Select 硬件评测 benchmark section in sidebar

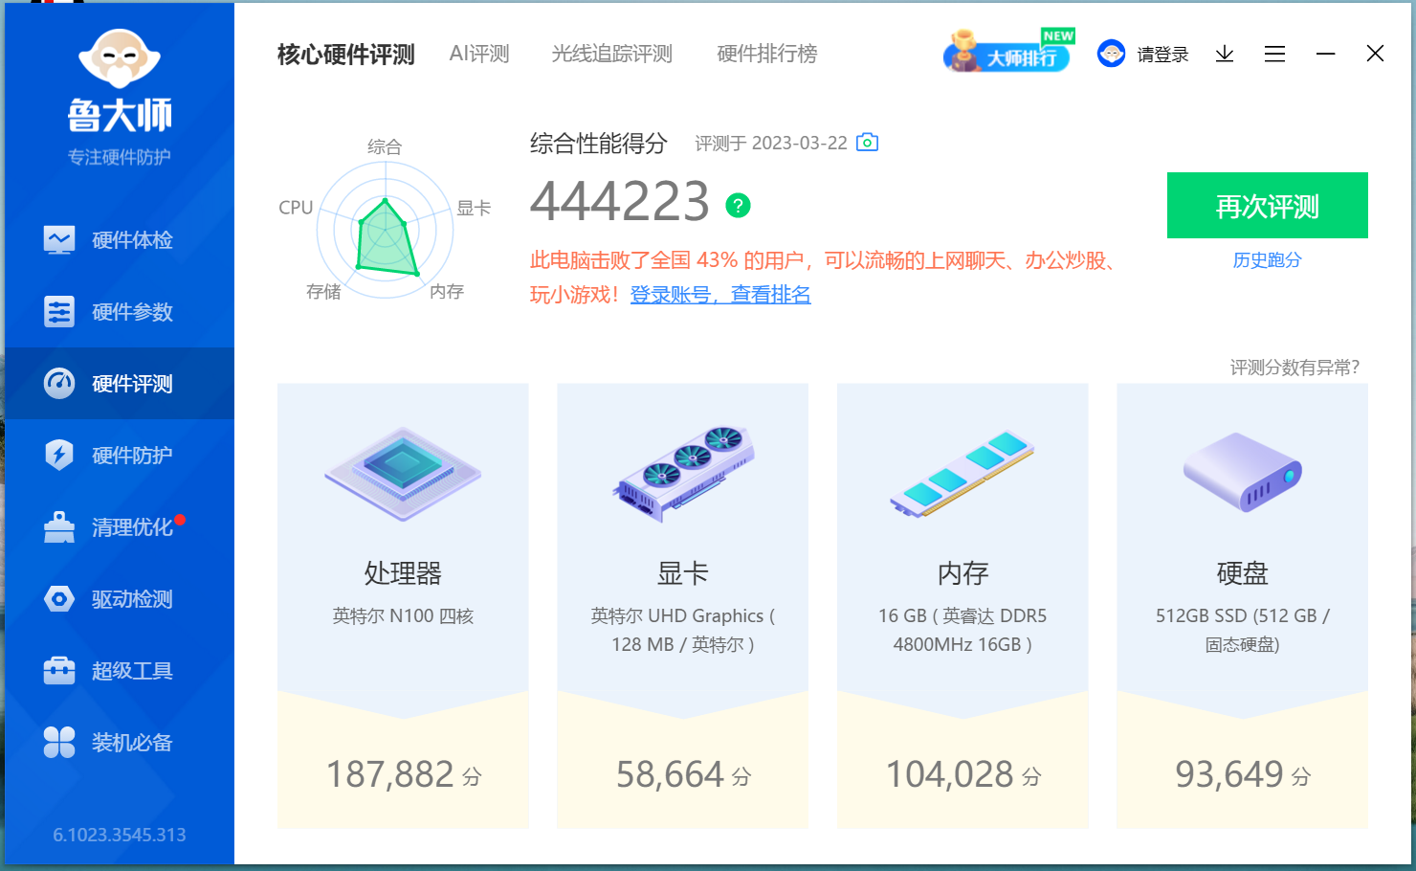[x=120, y=383]
